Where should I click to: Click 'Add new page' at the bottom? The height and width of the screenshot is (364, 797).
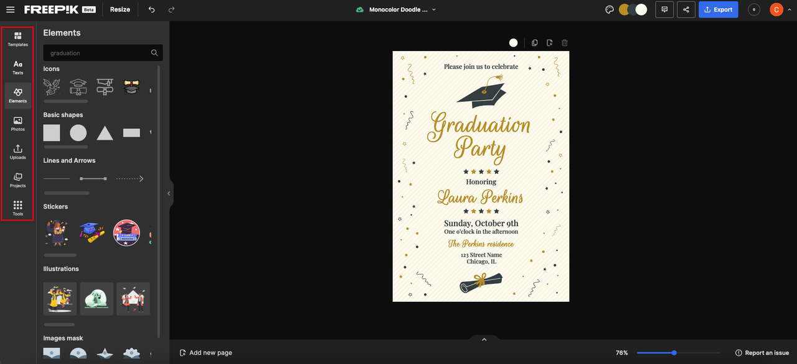pos(205,353)
